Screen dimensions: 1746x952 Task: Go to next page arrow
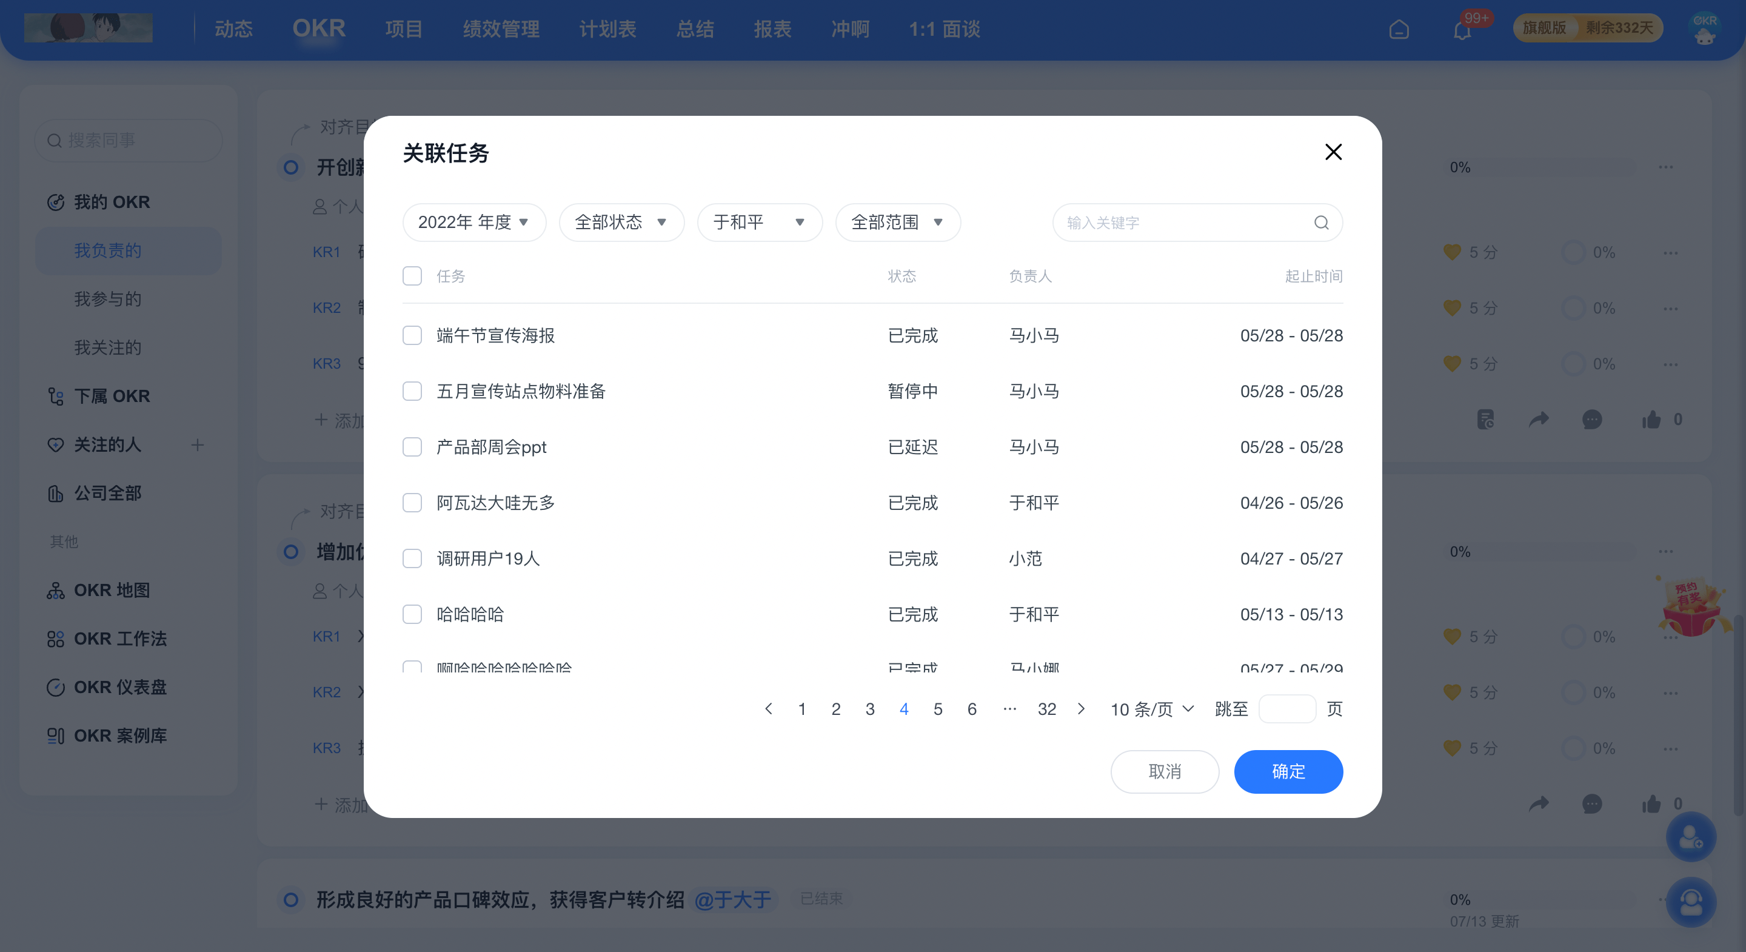[1081, 709]
